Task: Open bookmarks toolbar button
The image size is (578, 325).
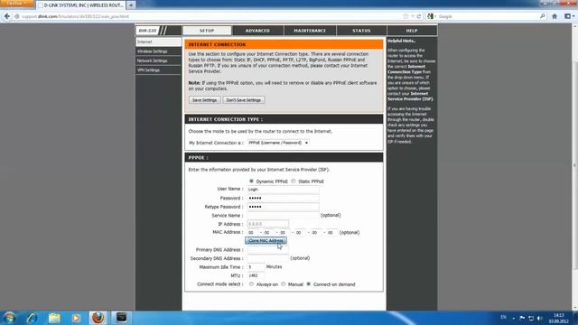Action: [x=569, y=16]
